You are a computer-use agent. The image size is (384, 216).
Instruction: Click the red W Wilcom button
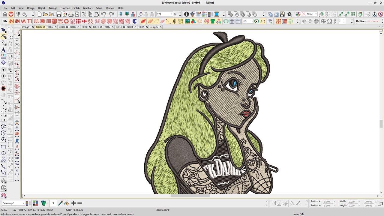(x=11, y=14)
